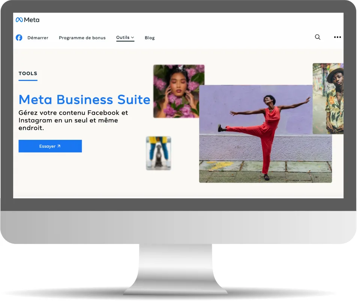Image resolution: width=357 pixels, height=301 pixels.
Task: Click the Gérez votre contenu description text
Action: coord(73,120)
